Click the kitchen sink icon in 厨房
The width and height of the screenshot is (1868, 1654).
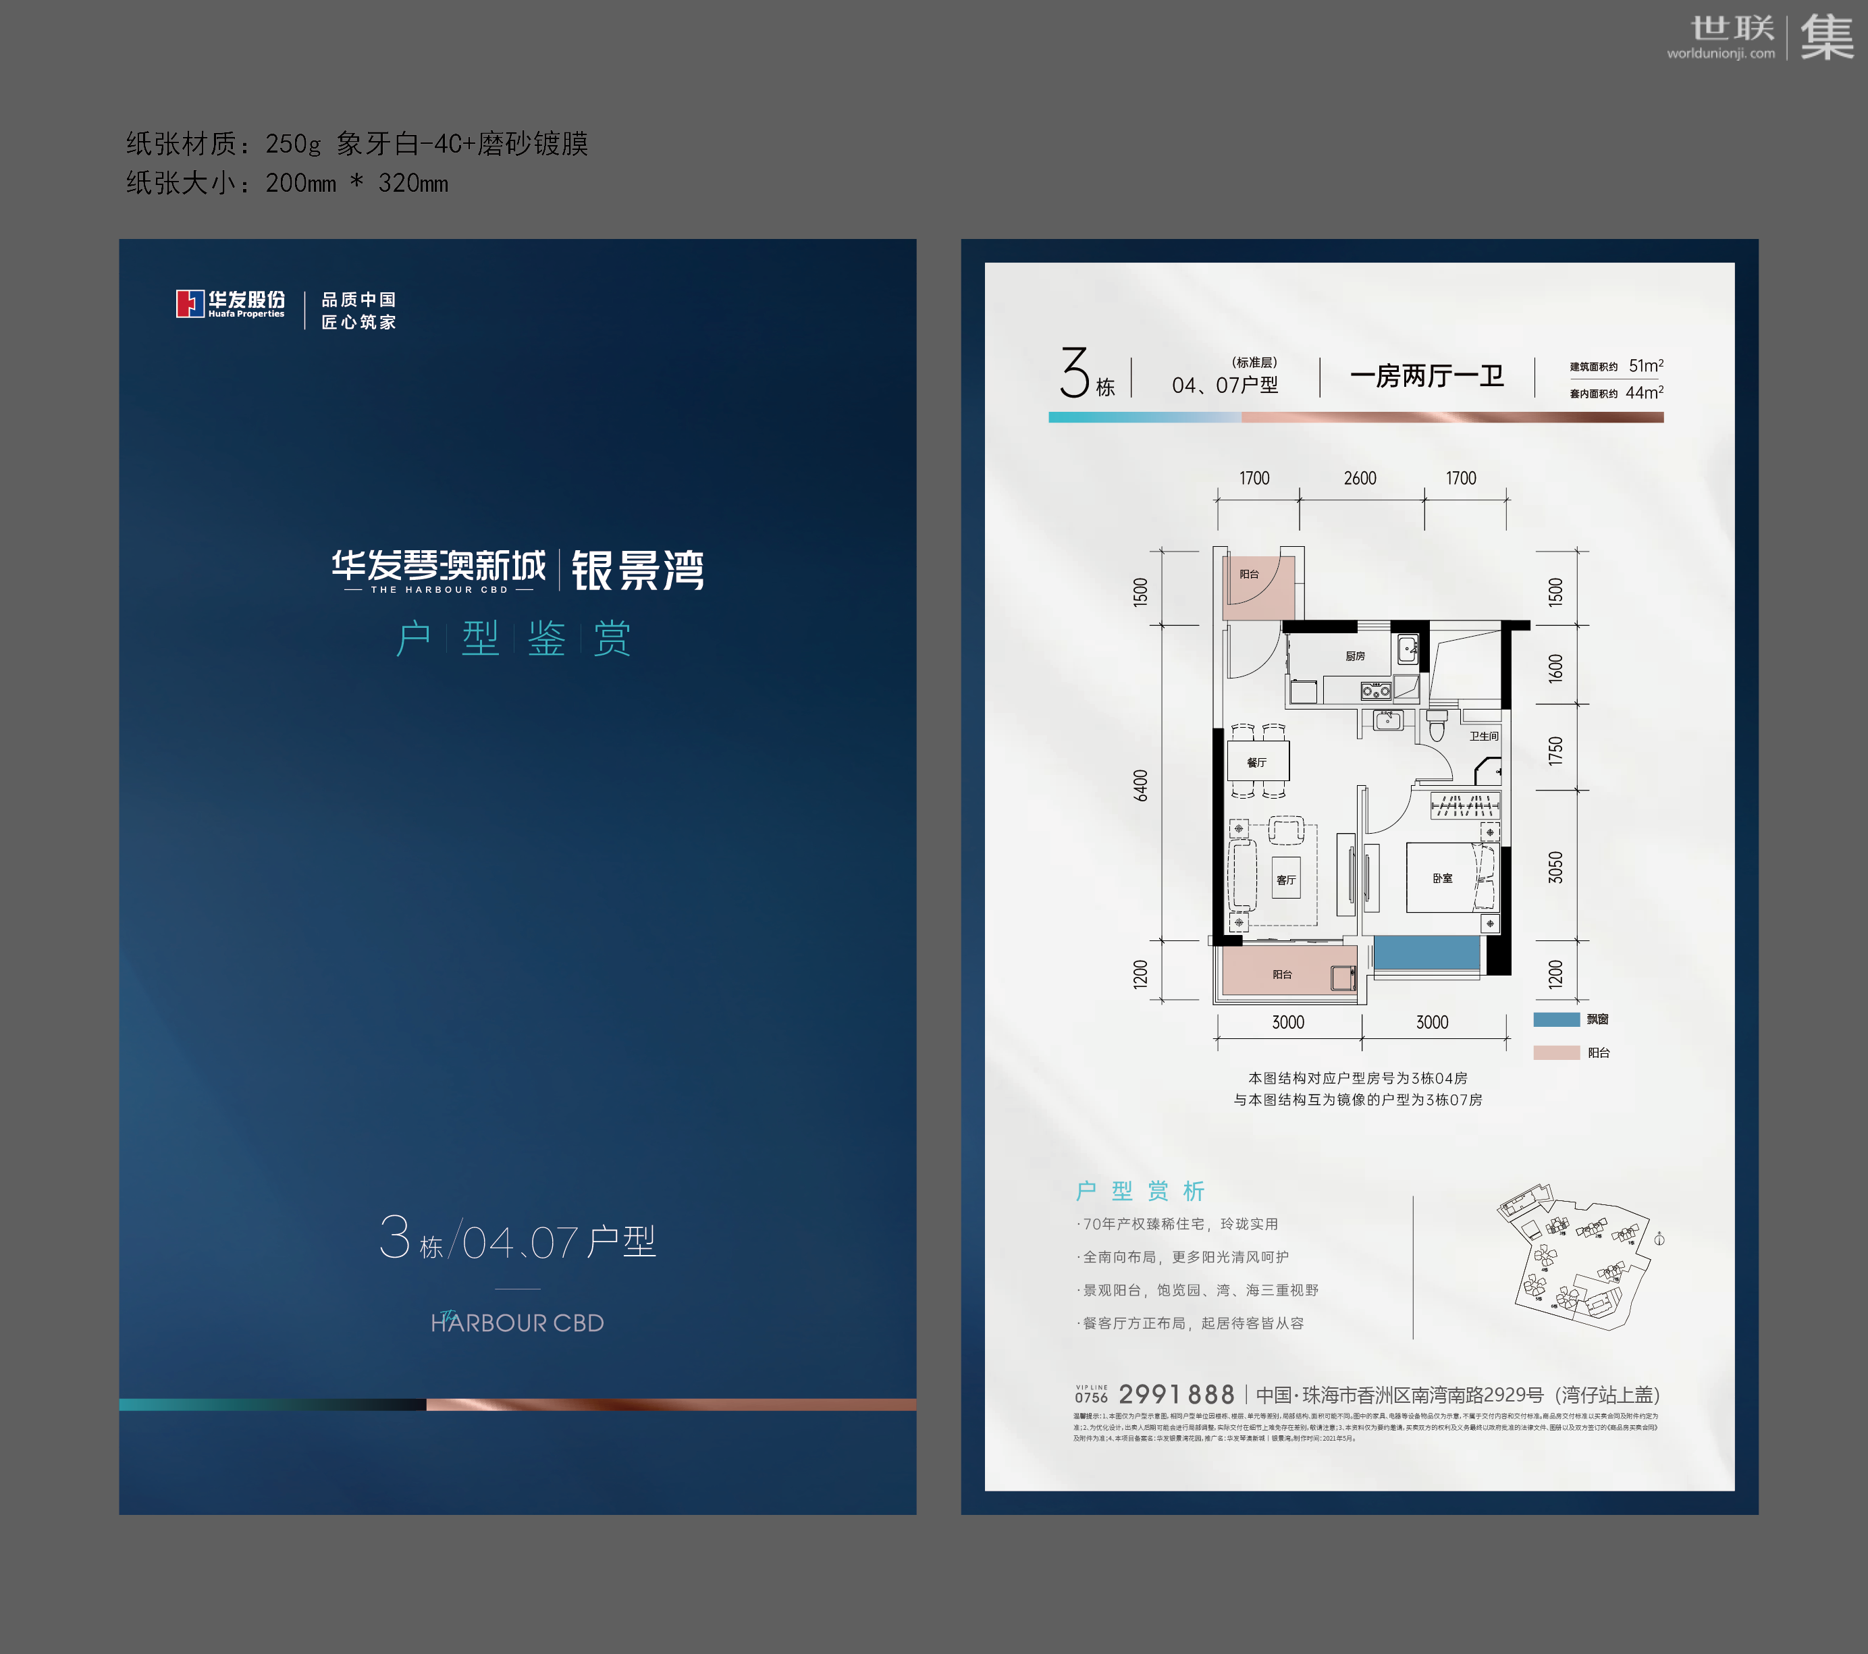(x=1408, y=649)
